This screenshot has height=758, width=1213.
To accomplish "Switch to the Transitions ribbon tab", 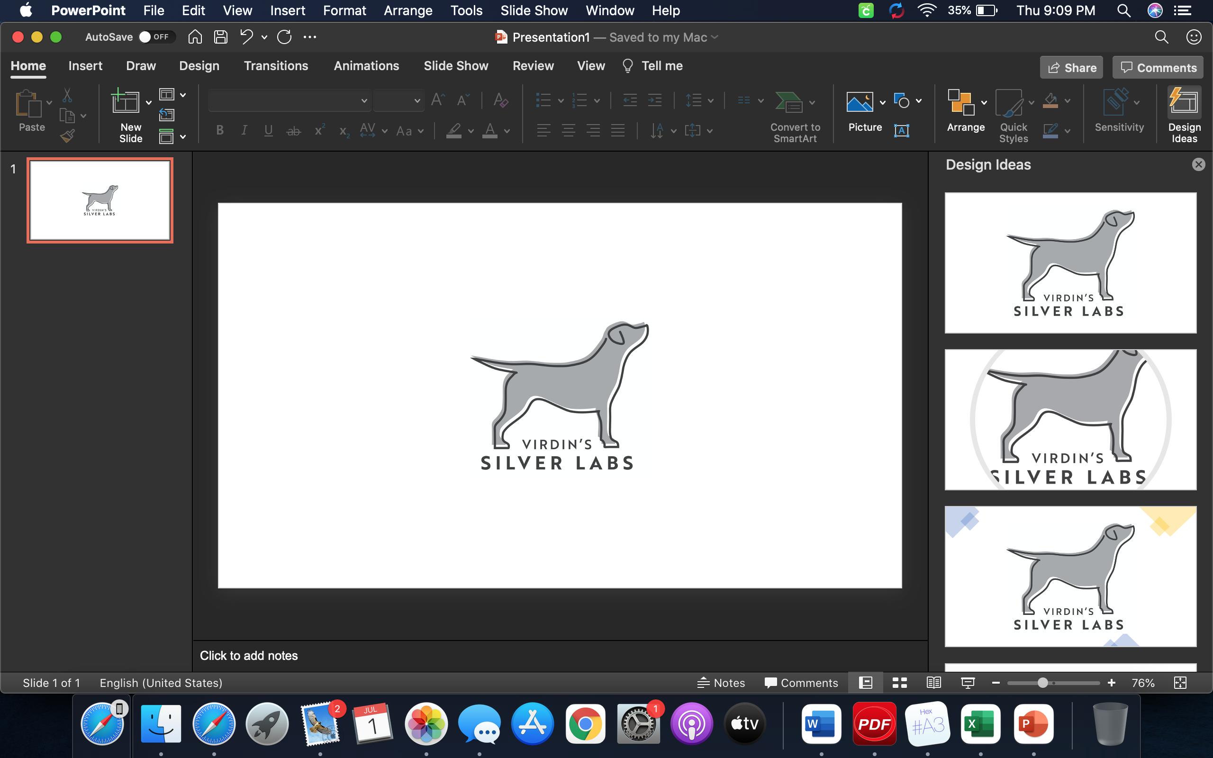I will [x=276, y=66].
